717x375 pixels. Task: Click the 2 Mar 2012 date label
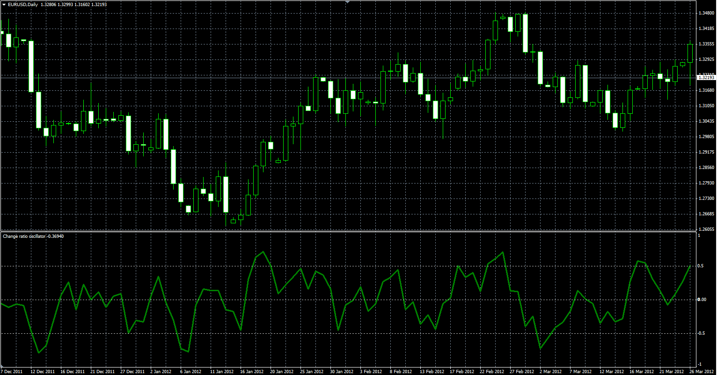[551, 371]
